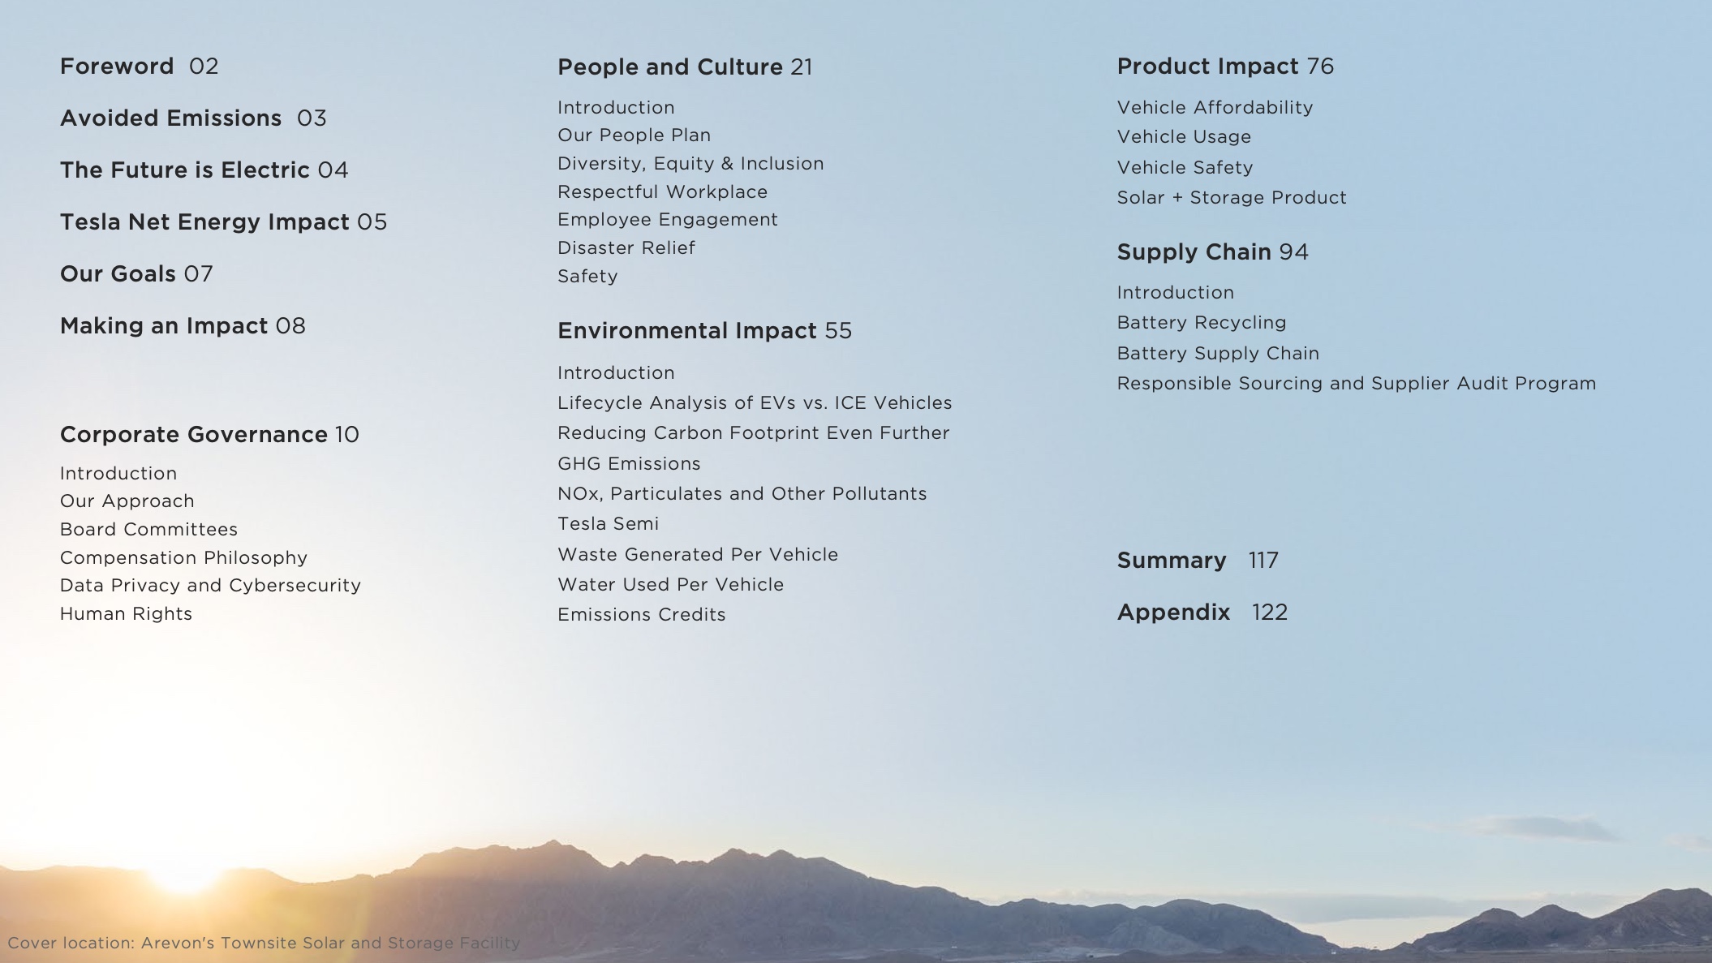Jump to People and Culture heading
Image resolution: width=1712 pixels, height=963 pixels.
point(669,67)
